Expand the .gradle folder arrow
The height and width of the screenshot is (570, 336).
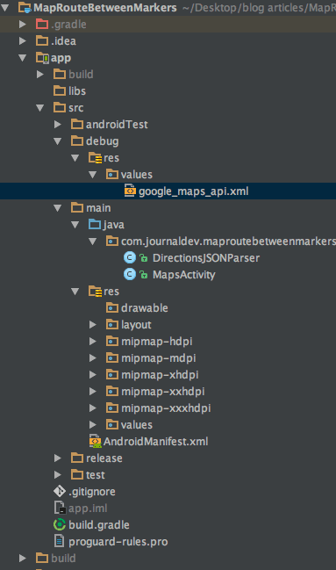pyautogui.click(x=23, y=24)
